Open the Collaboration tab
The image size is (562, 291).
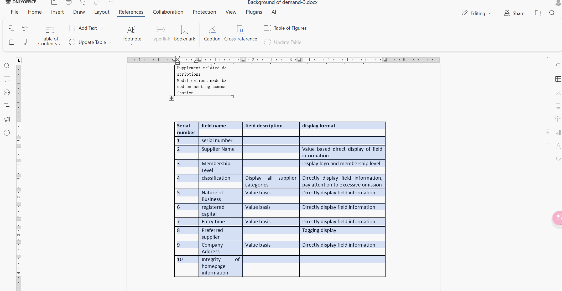pyautogui.click(x=168, y=12)
